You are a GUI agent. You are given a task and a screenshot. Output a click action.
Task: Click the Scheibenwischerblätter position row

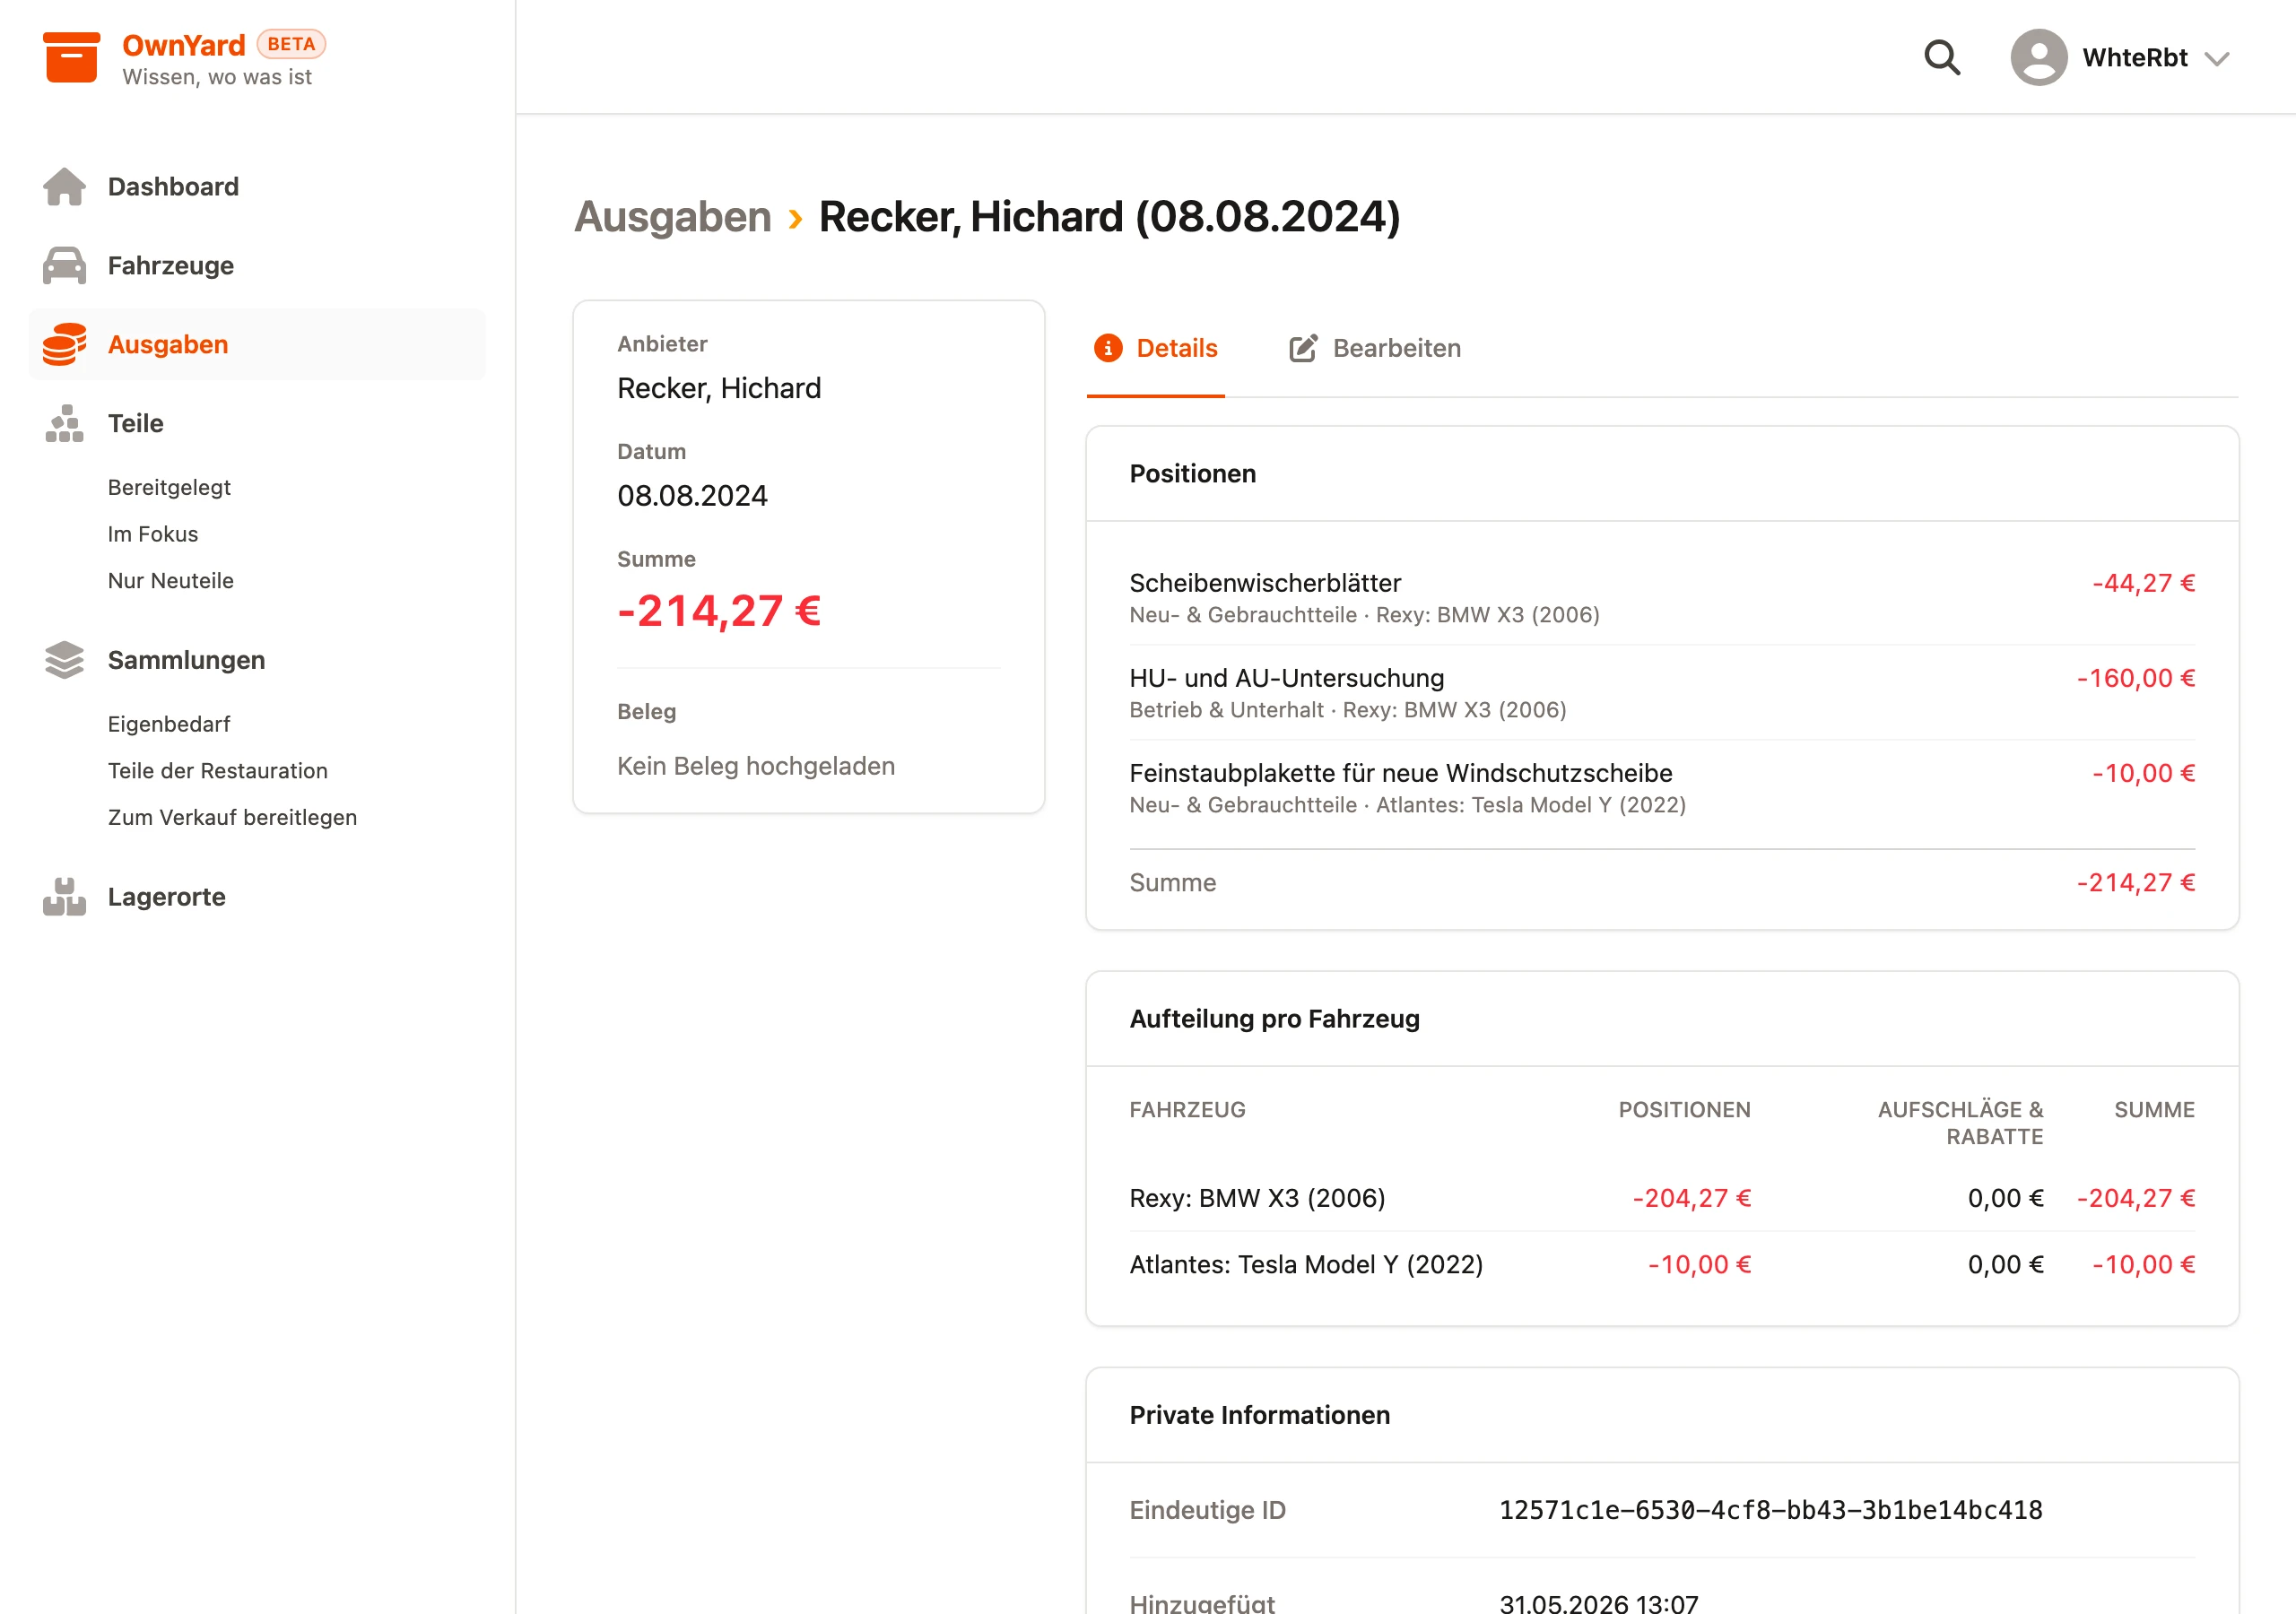tap(1662, 597)
